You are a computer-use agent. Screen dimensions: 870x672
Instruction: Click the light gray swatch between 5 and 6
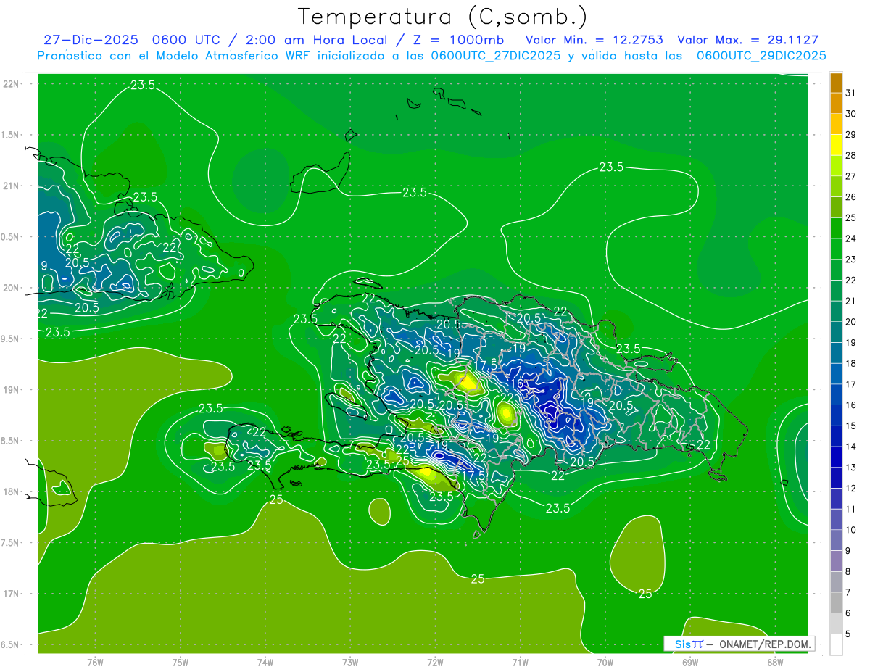point(836,623)
